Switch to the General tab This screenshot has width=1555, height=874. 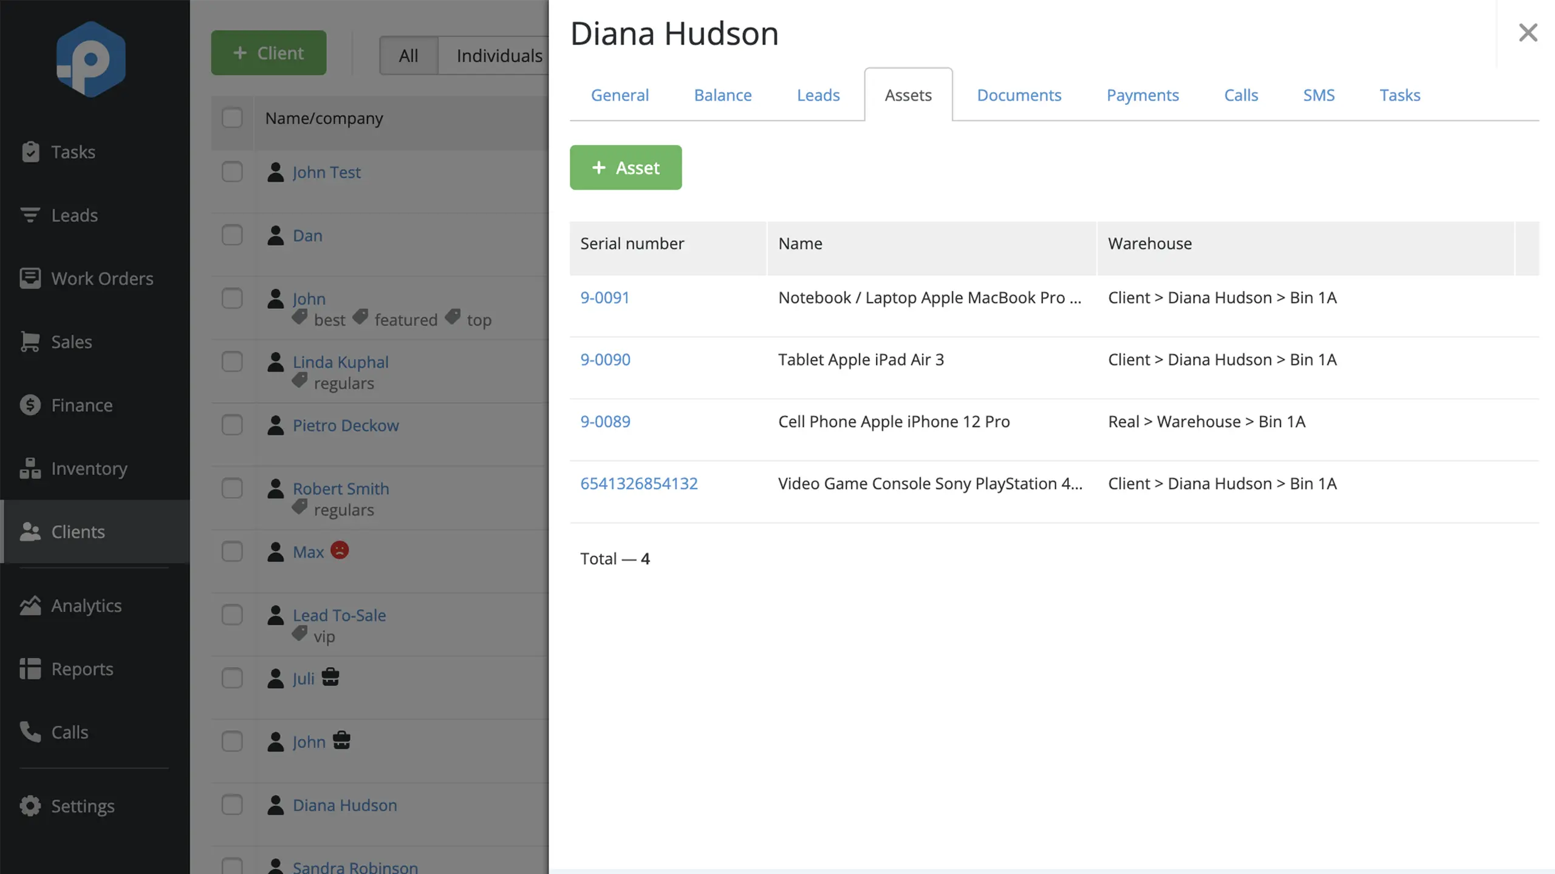pyautogui.click(x=620, y=95)
